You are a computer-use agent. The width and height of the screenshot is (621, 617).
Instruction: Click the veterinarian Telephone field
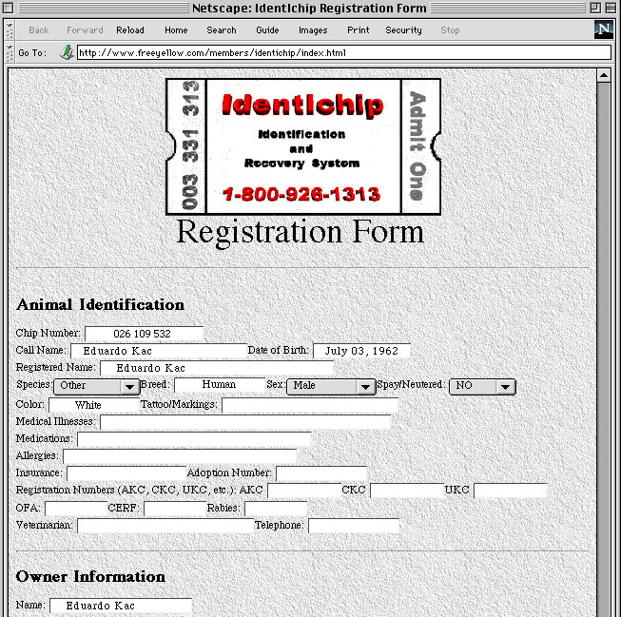coord(354,526)
